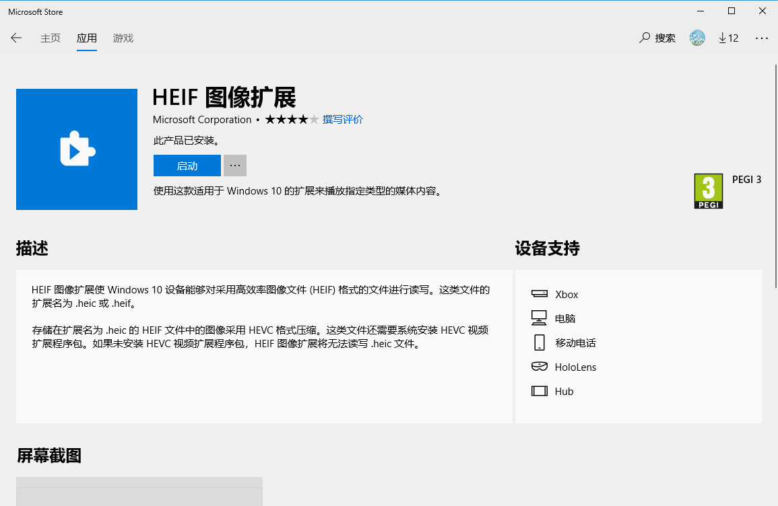Click the Hub display icon
The image size is (778, 506).
coord(540,391)
